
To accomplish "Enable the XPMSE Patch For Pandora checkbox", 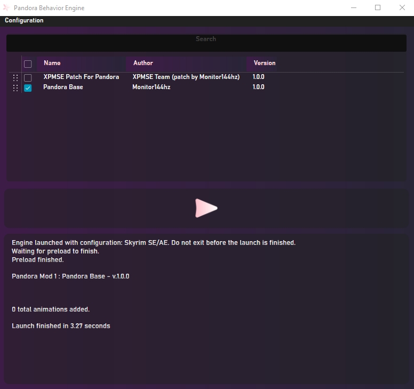I will (28, 78).
